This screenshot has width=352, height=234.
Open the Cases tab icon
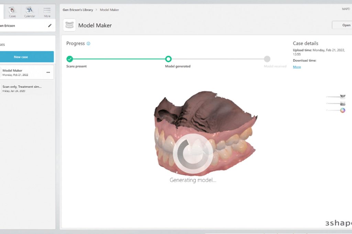click(x=12, y=11)
